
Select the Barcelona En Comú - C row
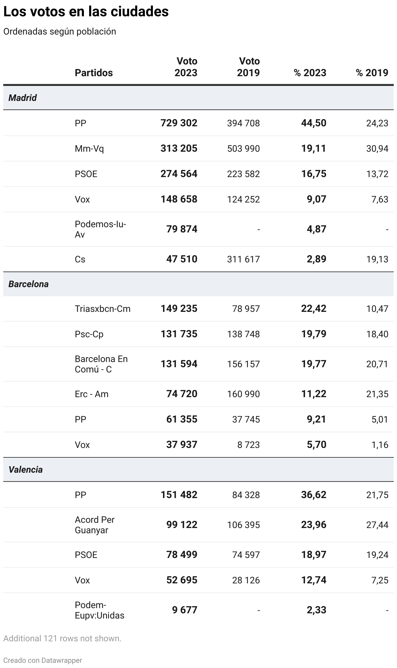(101, 364)
